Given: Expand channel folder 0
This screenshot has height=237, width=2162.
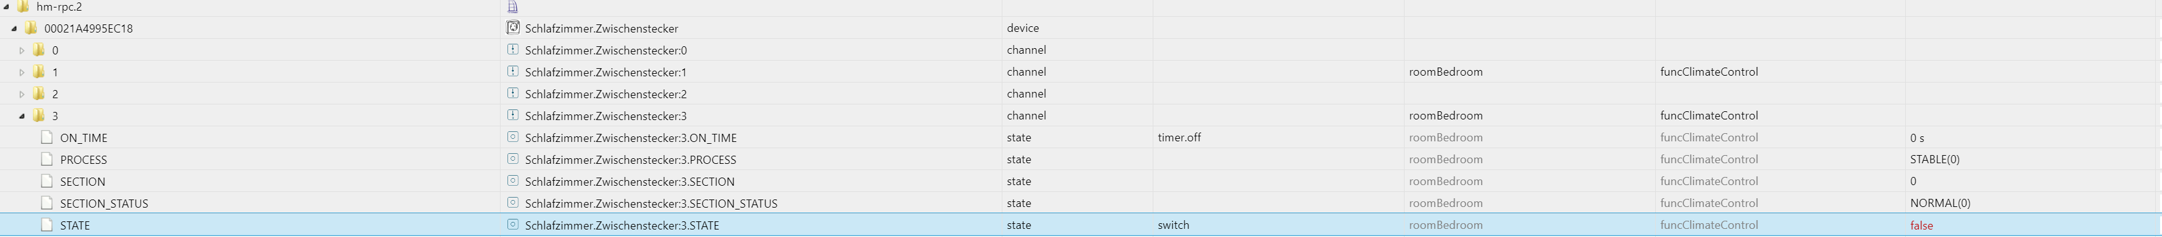Looking at the screenshot, I should [22, 50].
